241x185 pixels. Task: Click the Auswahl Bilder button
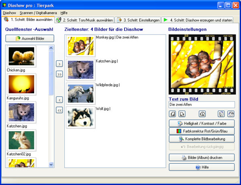click(30, 39)
